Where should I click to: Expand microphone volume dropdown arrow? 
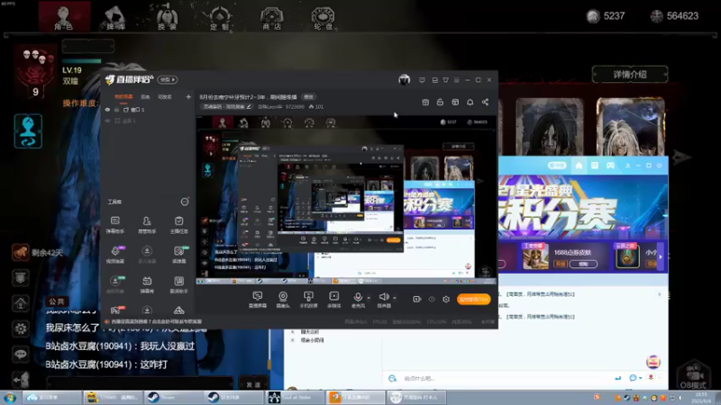[x=369, y=298]
